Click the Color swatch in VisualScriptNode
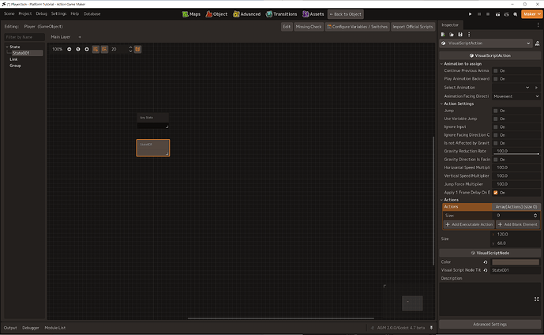The image size is (544, 335). (x=516, y=262)
